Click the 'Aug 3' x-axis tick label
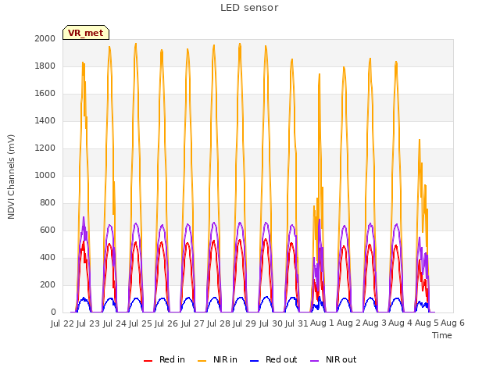 click(374, 323)
